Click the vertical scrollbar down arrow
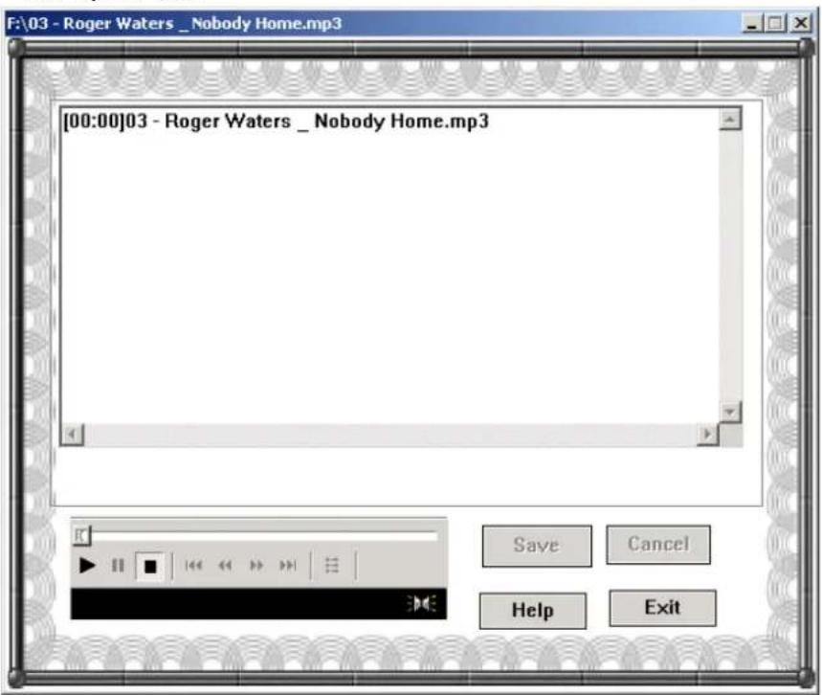The width and height of the screenshot is (822, 695). pyautogui.click(x=730, y=412)
